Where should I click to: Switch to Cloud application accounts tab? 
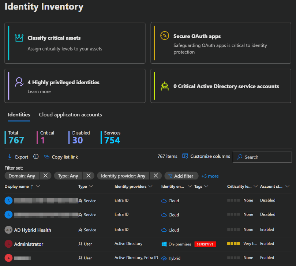tap(70, 115)
